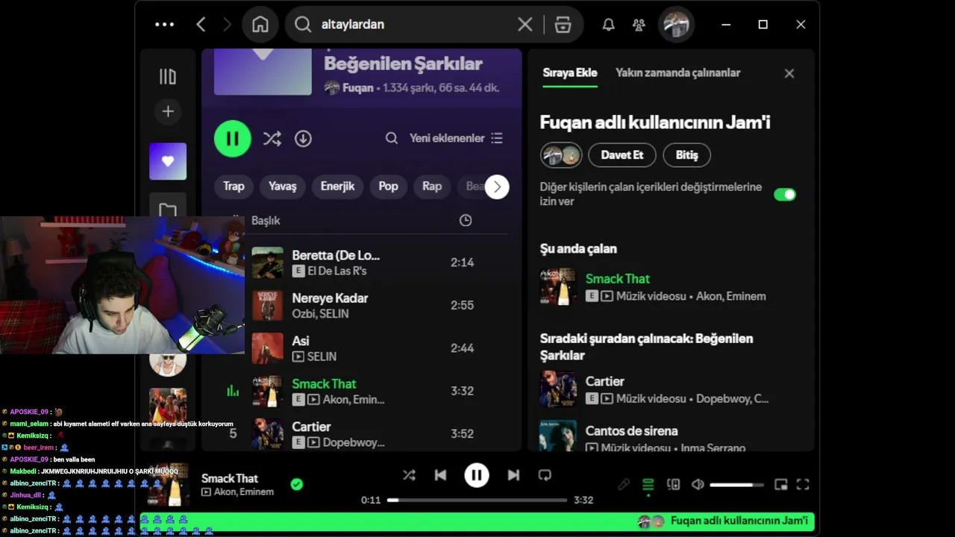955x537 pixels.
Task: Click the Beretta album cover in the list
Action: click(267, 263)
